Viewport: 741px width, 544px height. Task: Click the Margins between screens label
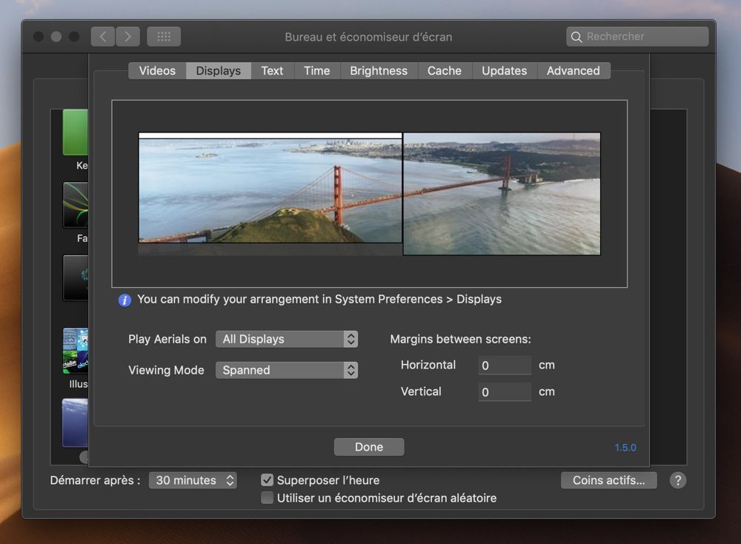pyautogui.click(x=460, y=339)
